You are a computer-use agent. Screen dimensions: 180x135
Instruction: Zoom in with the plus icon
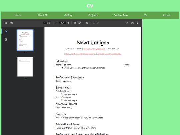click(x=68, y=23)
